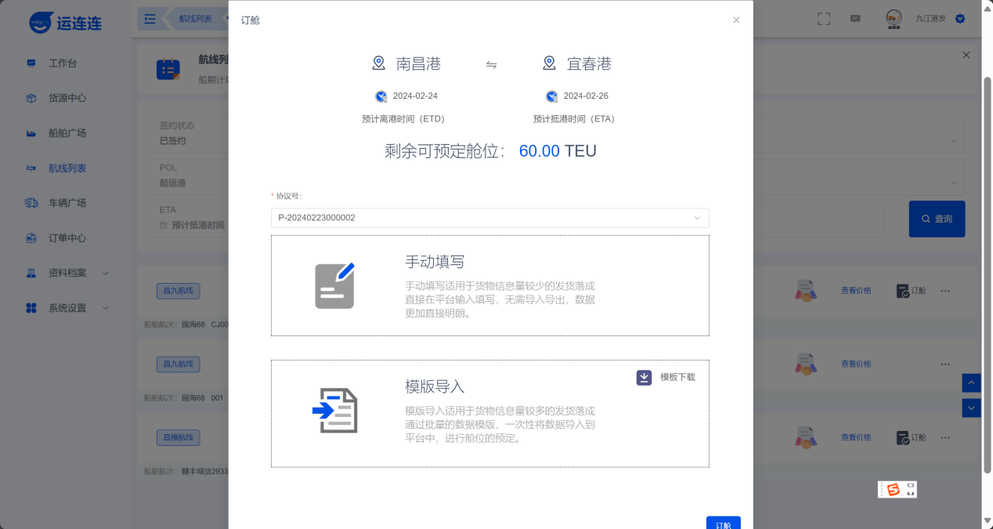Viewport: 993px width, 529px height.
Task: Go to 货源中心 in the sidebar
Action: tap(67, 98)
